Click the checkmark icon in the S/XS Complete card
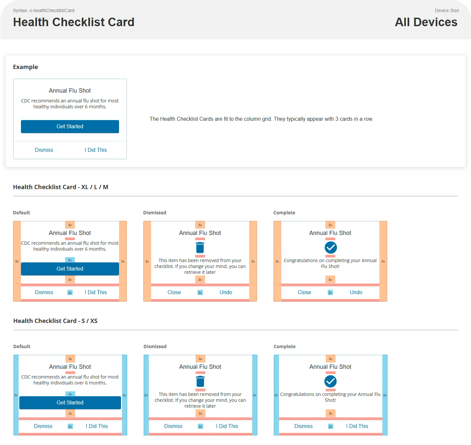Viewport: 471px width, 445px height. coord(330,381)
